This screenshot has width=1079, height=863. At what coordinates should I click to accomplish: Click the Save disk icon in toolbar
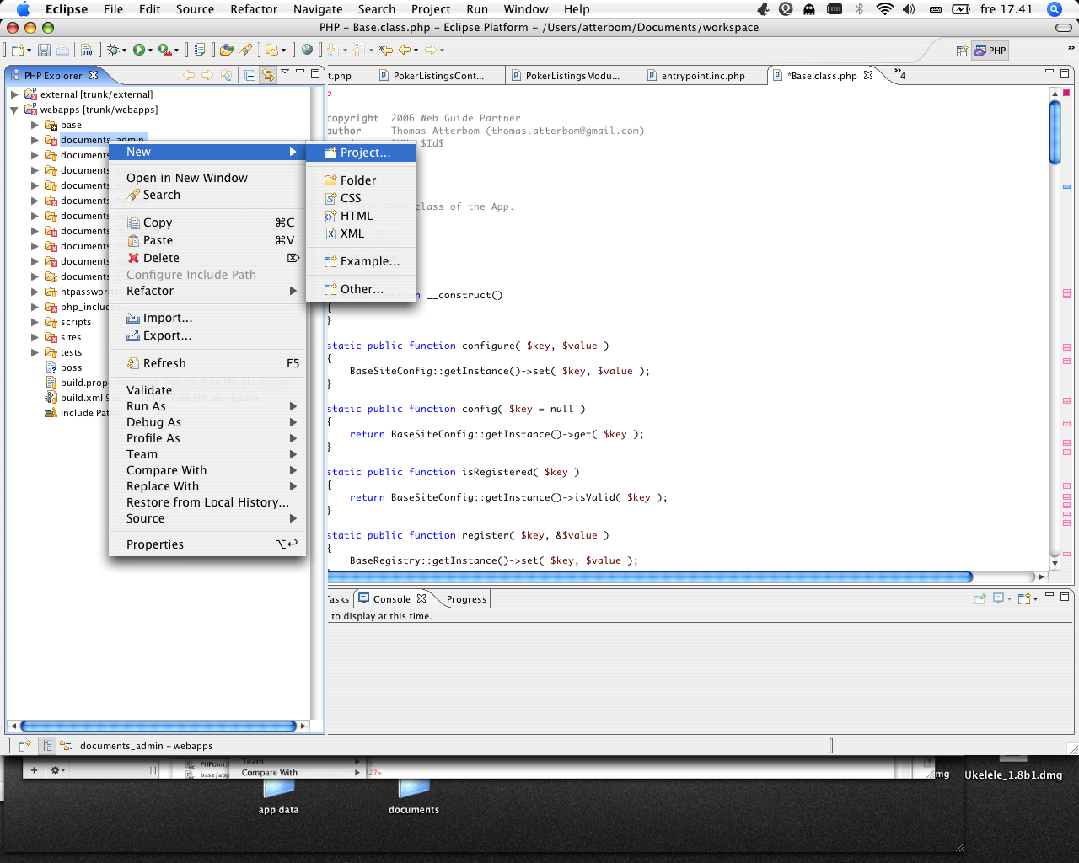coord(44,51)
